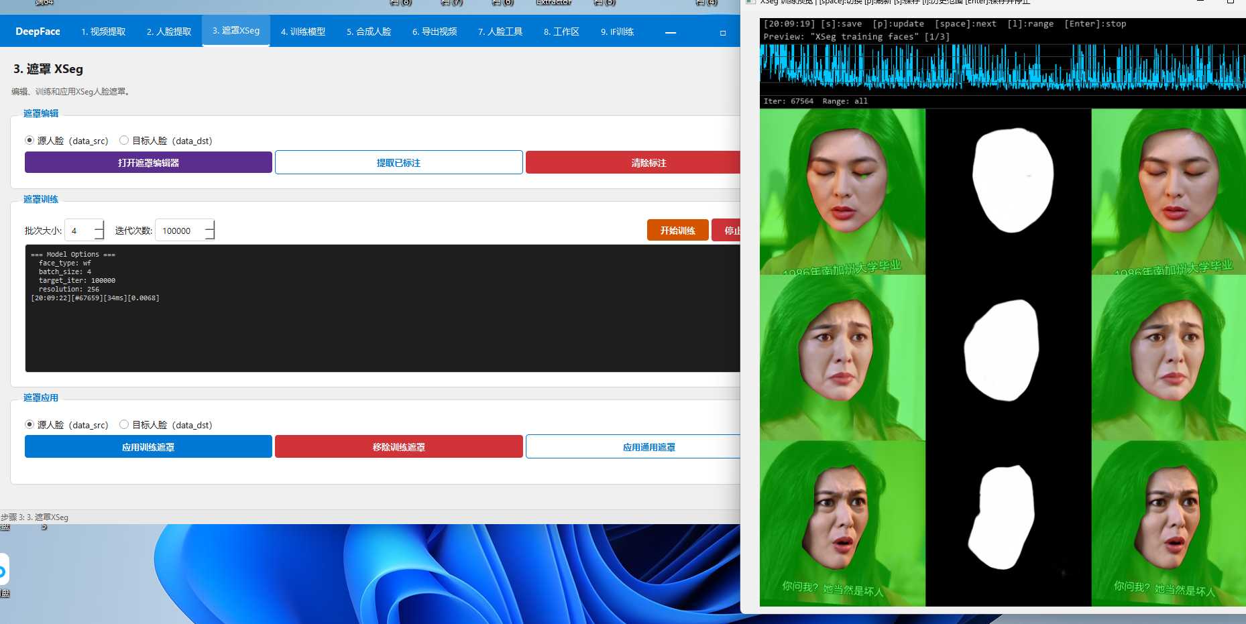This screenshot has width=1246, height=624.
Task: Open the 9. IF训练 tab
Action: pos(617,32)
